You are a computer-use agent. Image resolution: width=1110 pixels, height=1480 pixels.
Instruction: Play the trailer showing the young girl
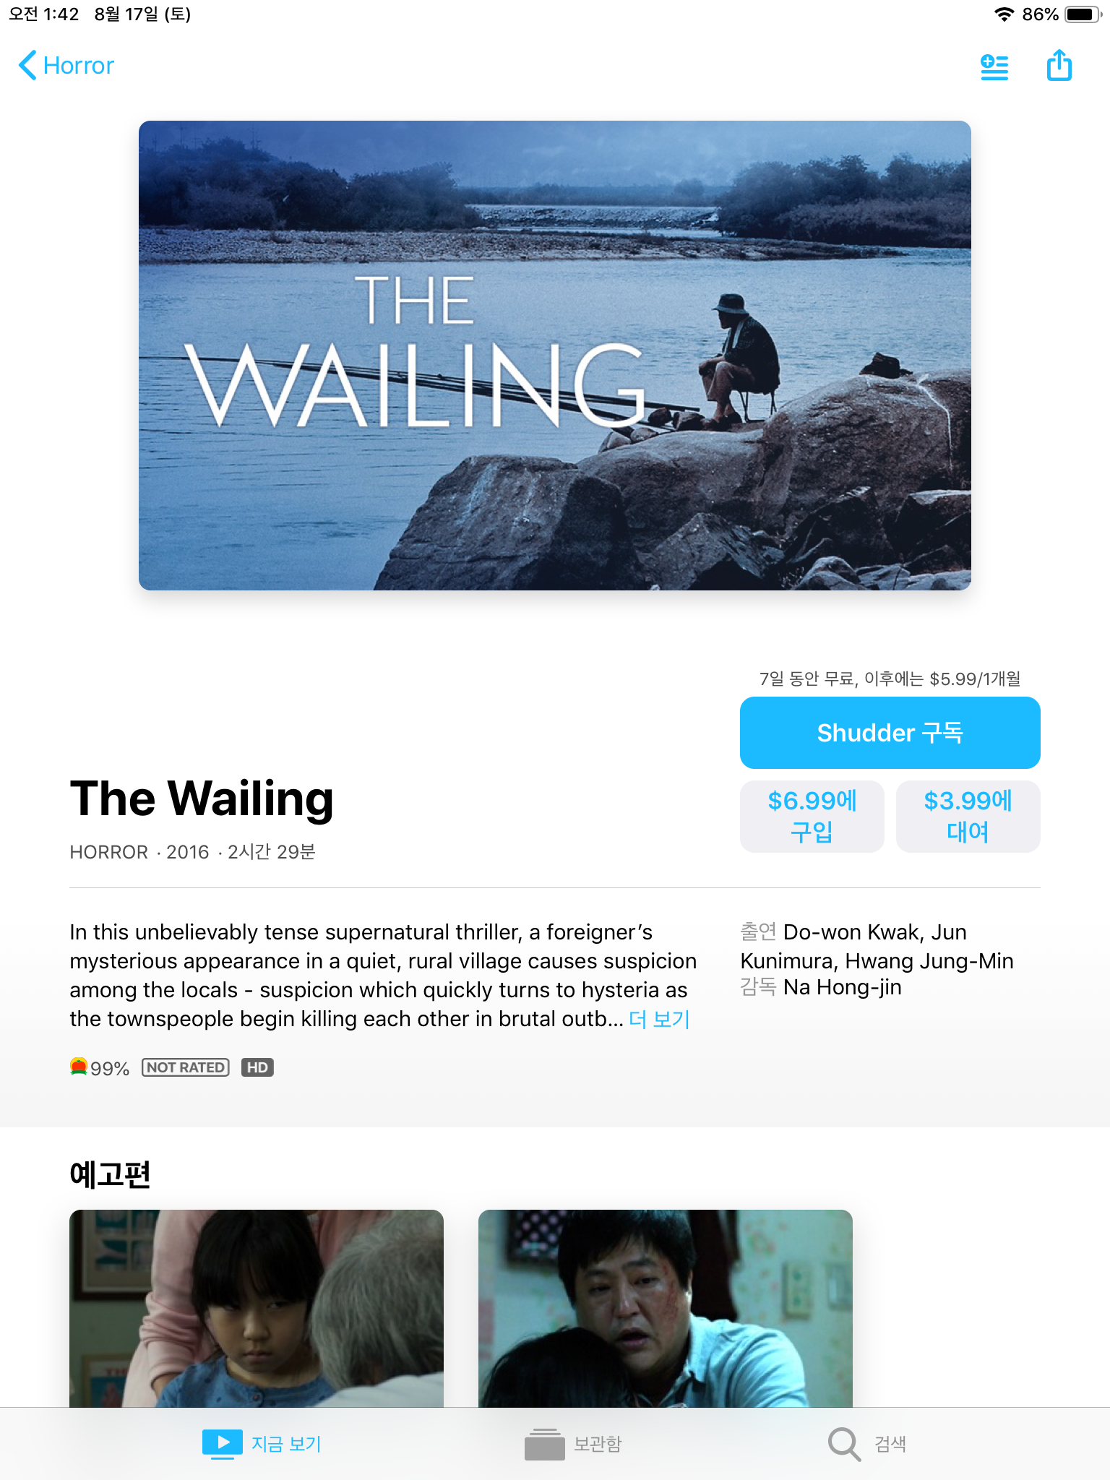(x=257, y=1308)
